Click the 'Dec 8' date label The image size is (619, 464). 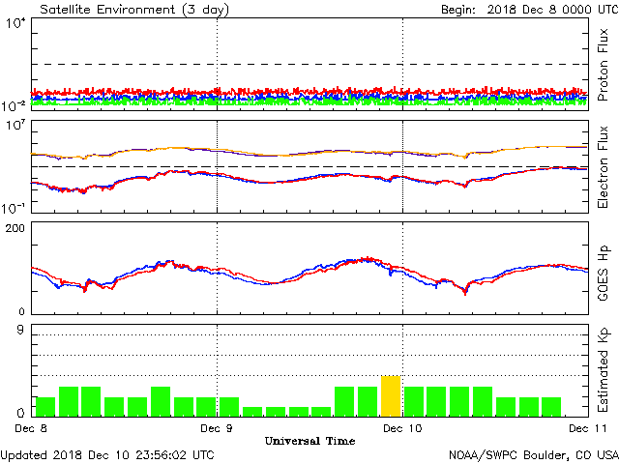(31, 428)
